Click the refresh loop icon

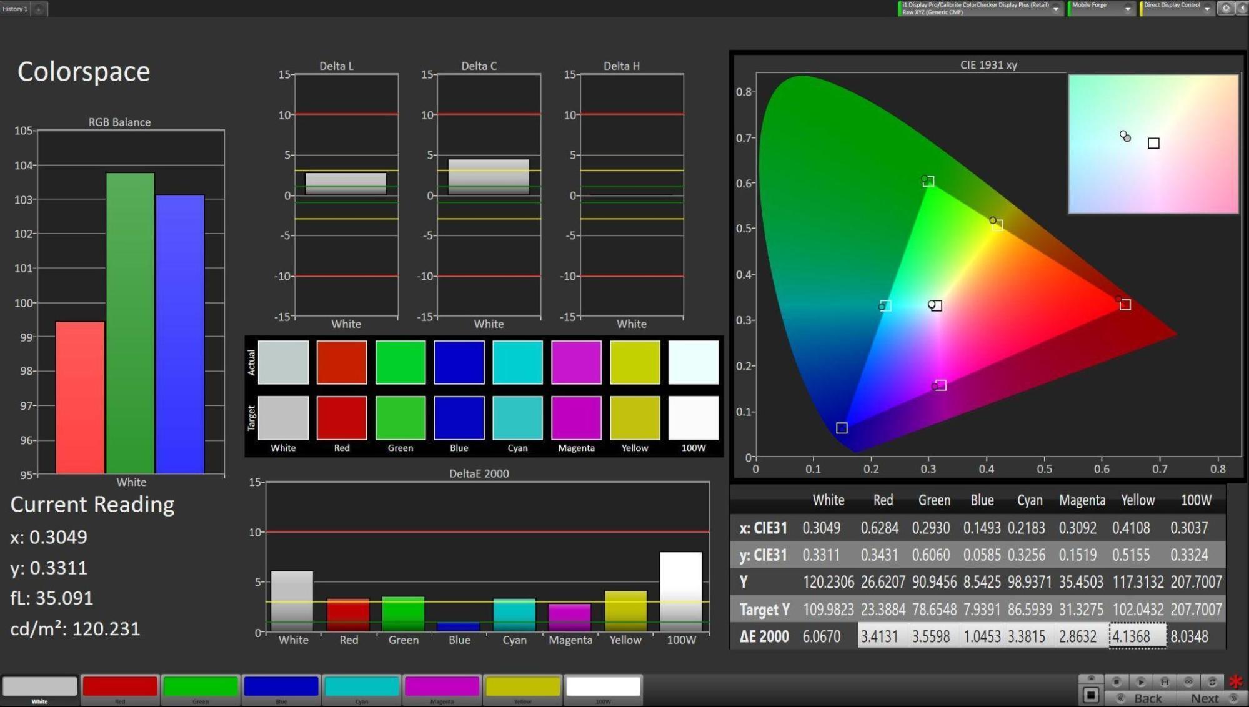point(1212,681)
